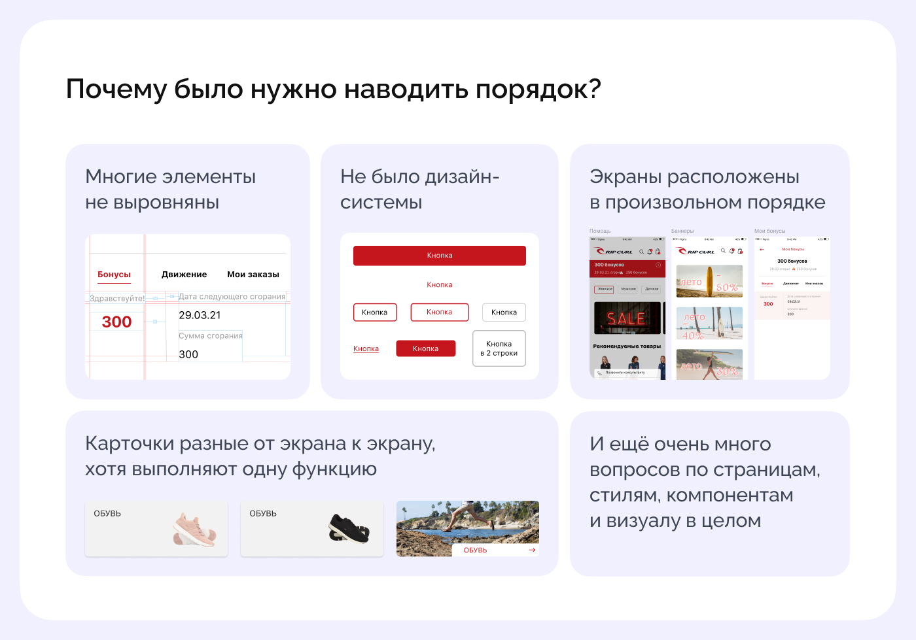Click the large 29.03.21 date value

click(200, 315)
